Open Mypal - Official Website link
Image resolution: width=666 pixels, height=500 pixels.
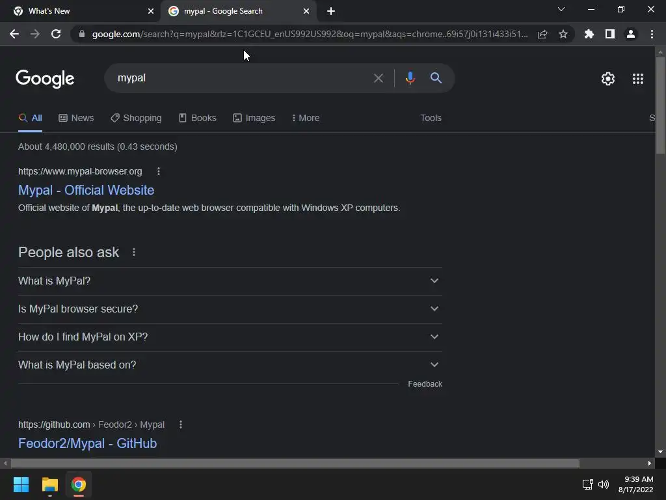point(87,190)
